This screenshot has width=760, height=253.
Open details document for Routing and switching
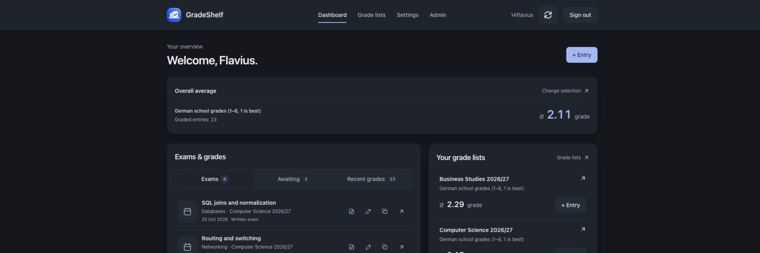351,247
